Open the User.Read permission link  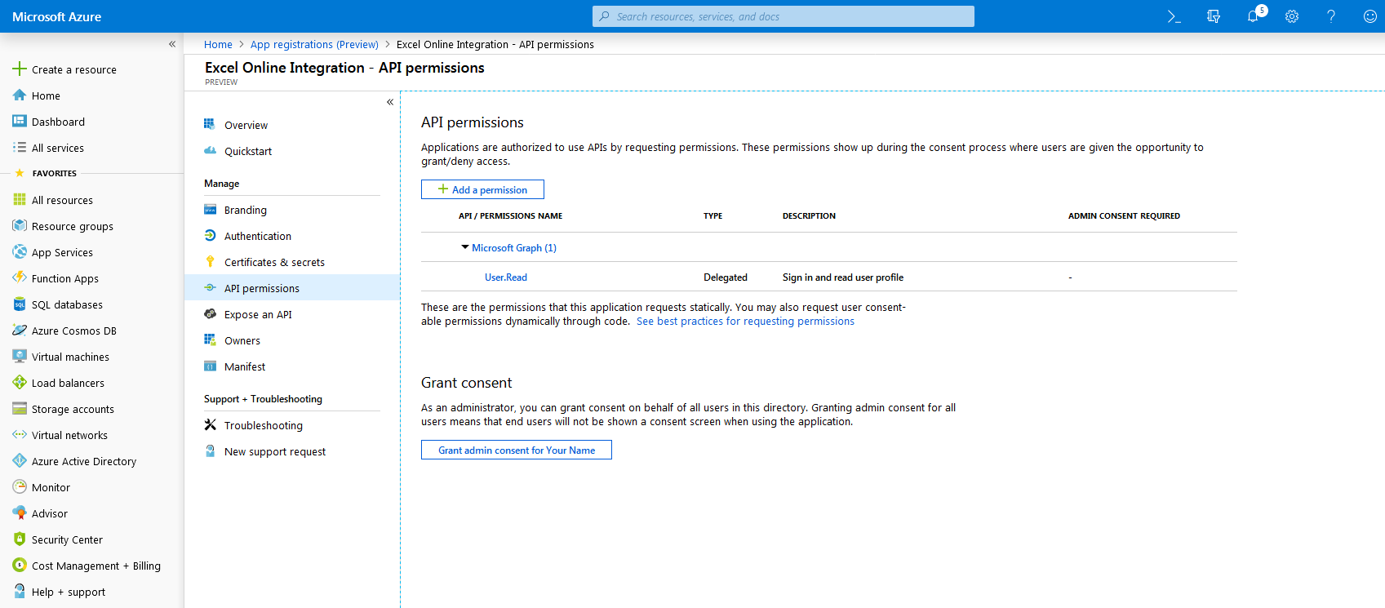[x=505, y=277]
